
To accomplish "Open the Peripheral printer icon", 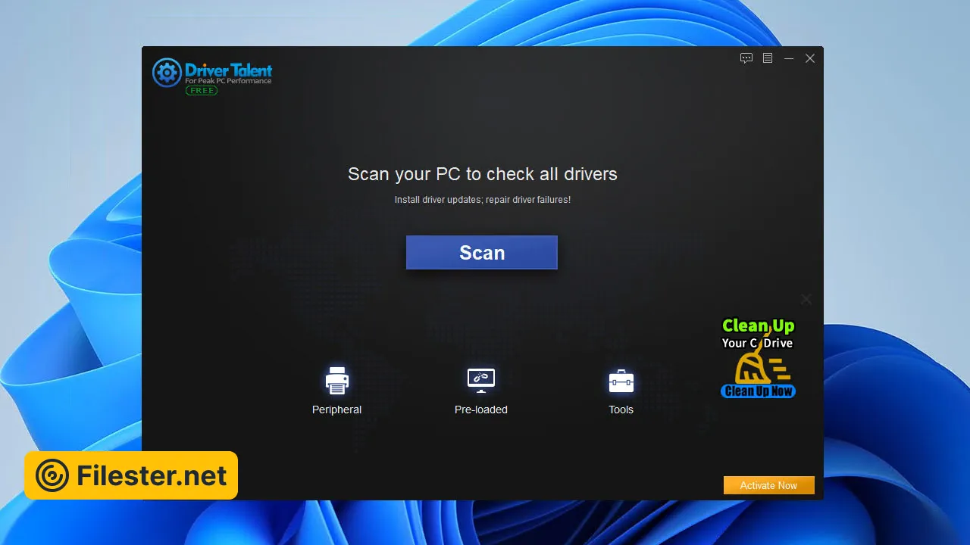I will [x=336, y=380].
